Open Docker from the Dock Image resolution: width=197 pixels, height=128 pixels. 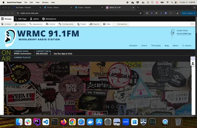click(90, 122)
